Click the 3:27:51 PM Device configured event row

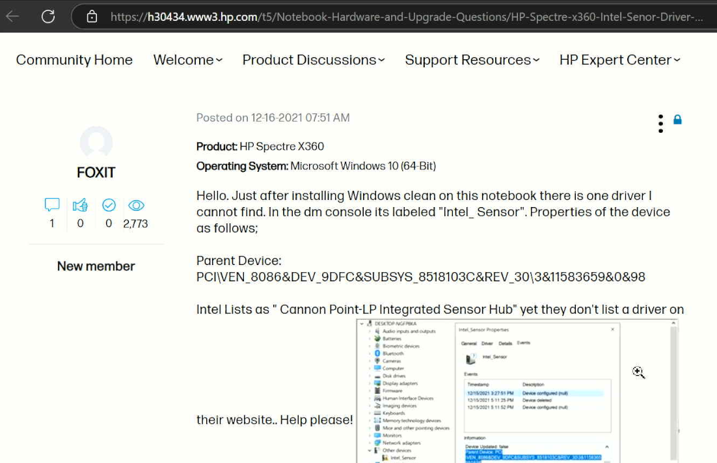pos(534,393)
